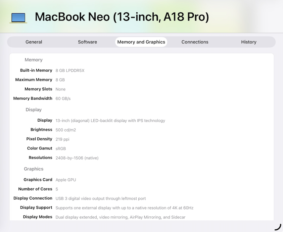Screen dimensions: 283x232
Task: Click the Memory section heading
Action: point(33,60)
